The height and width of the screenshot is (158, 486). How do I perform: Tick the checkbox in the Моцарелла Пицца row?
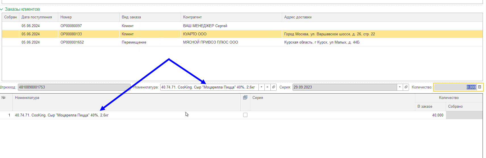245,115
